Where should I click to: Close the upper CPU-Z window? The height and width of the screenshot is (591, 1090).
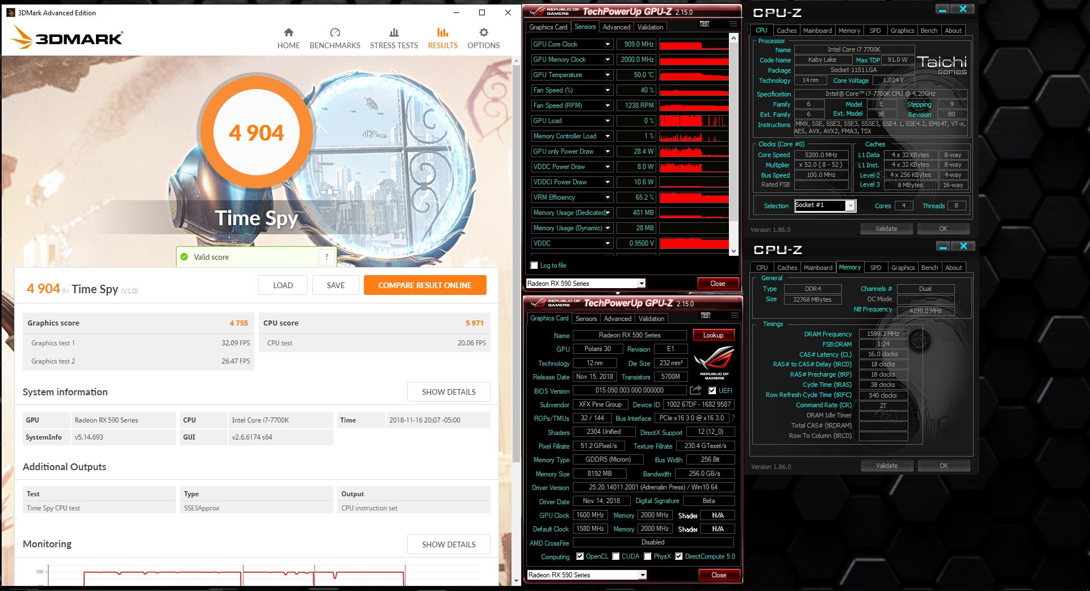tap(963, 9)
